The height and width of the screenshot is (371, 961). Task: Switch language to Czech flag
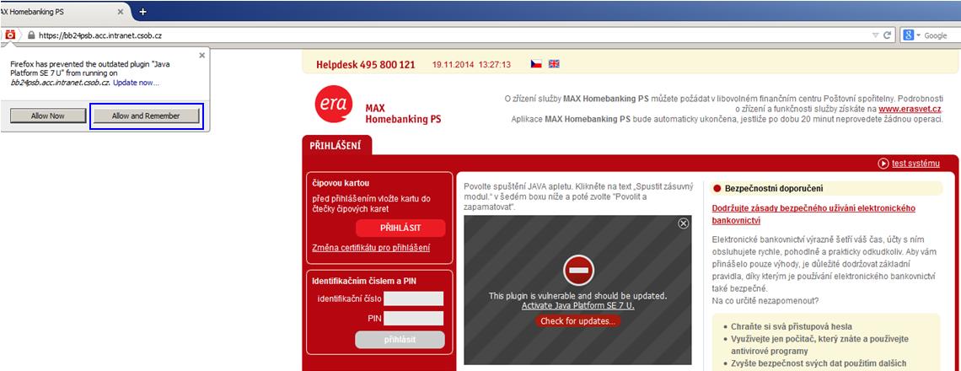(x=536, y=64)
